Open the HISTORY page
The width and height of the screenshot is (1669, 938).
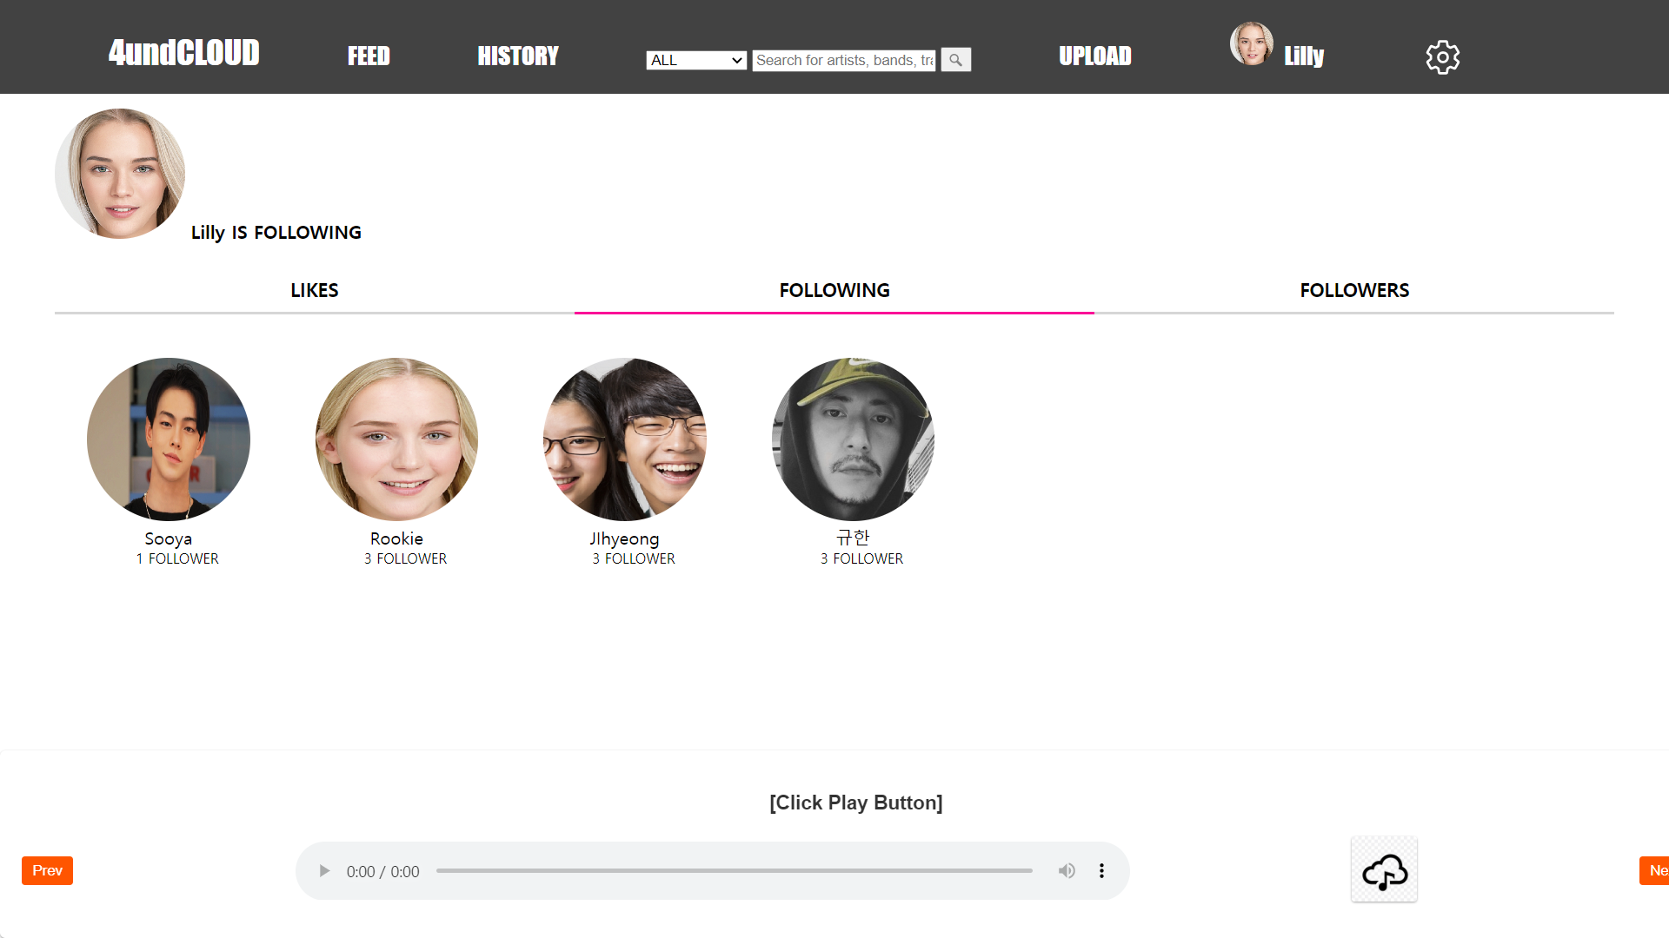pos(517,56)
